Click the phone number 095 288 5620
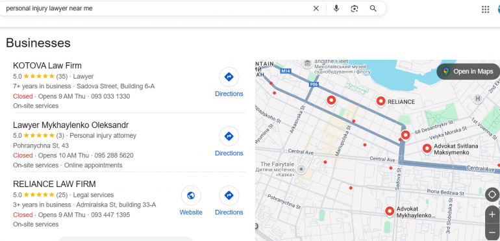 114,155
